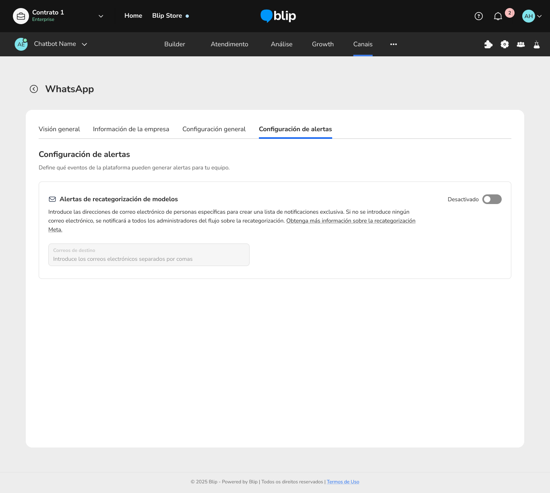The image size is (550, 493).
Task: Expand the Contrato 1 contract dropdown
Action: point(101,16)
